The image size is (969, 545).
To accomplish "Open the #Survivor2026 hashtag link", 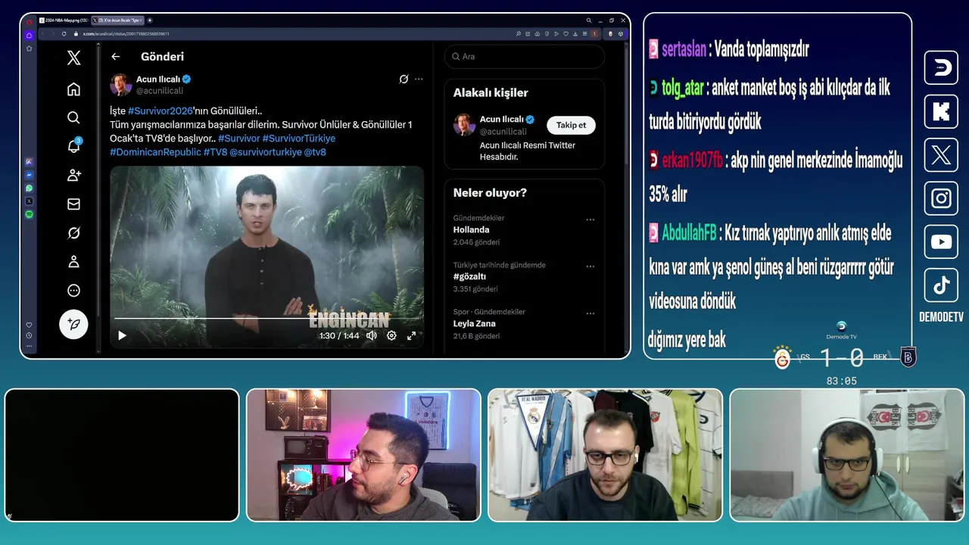I will point(160,111).
